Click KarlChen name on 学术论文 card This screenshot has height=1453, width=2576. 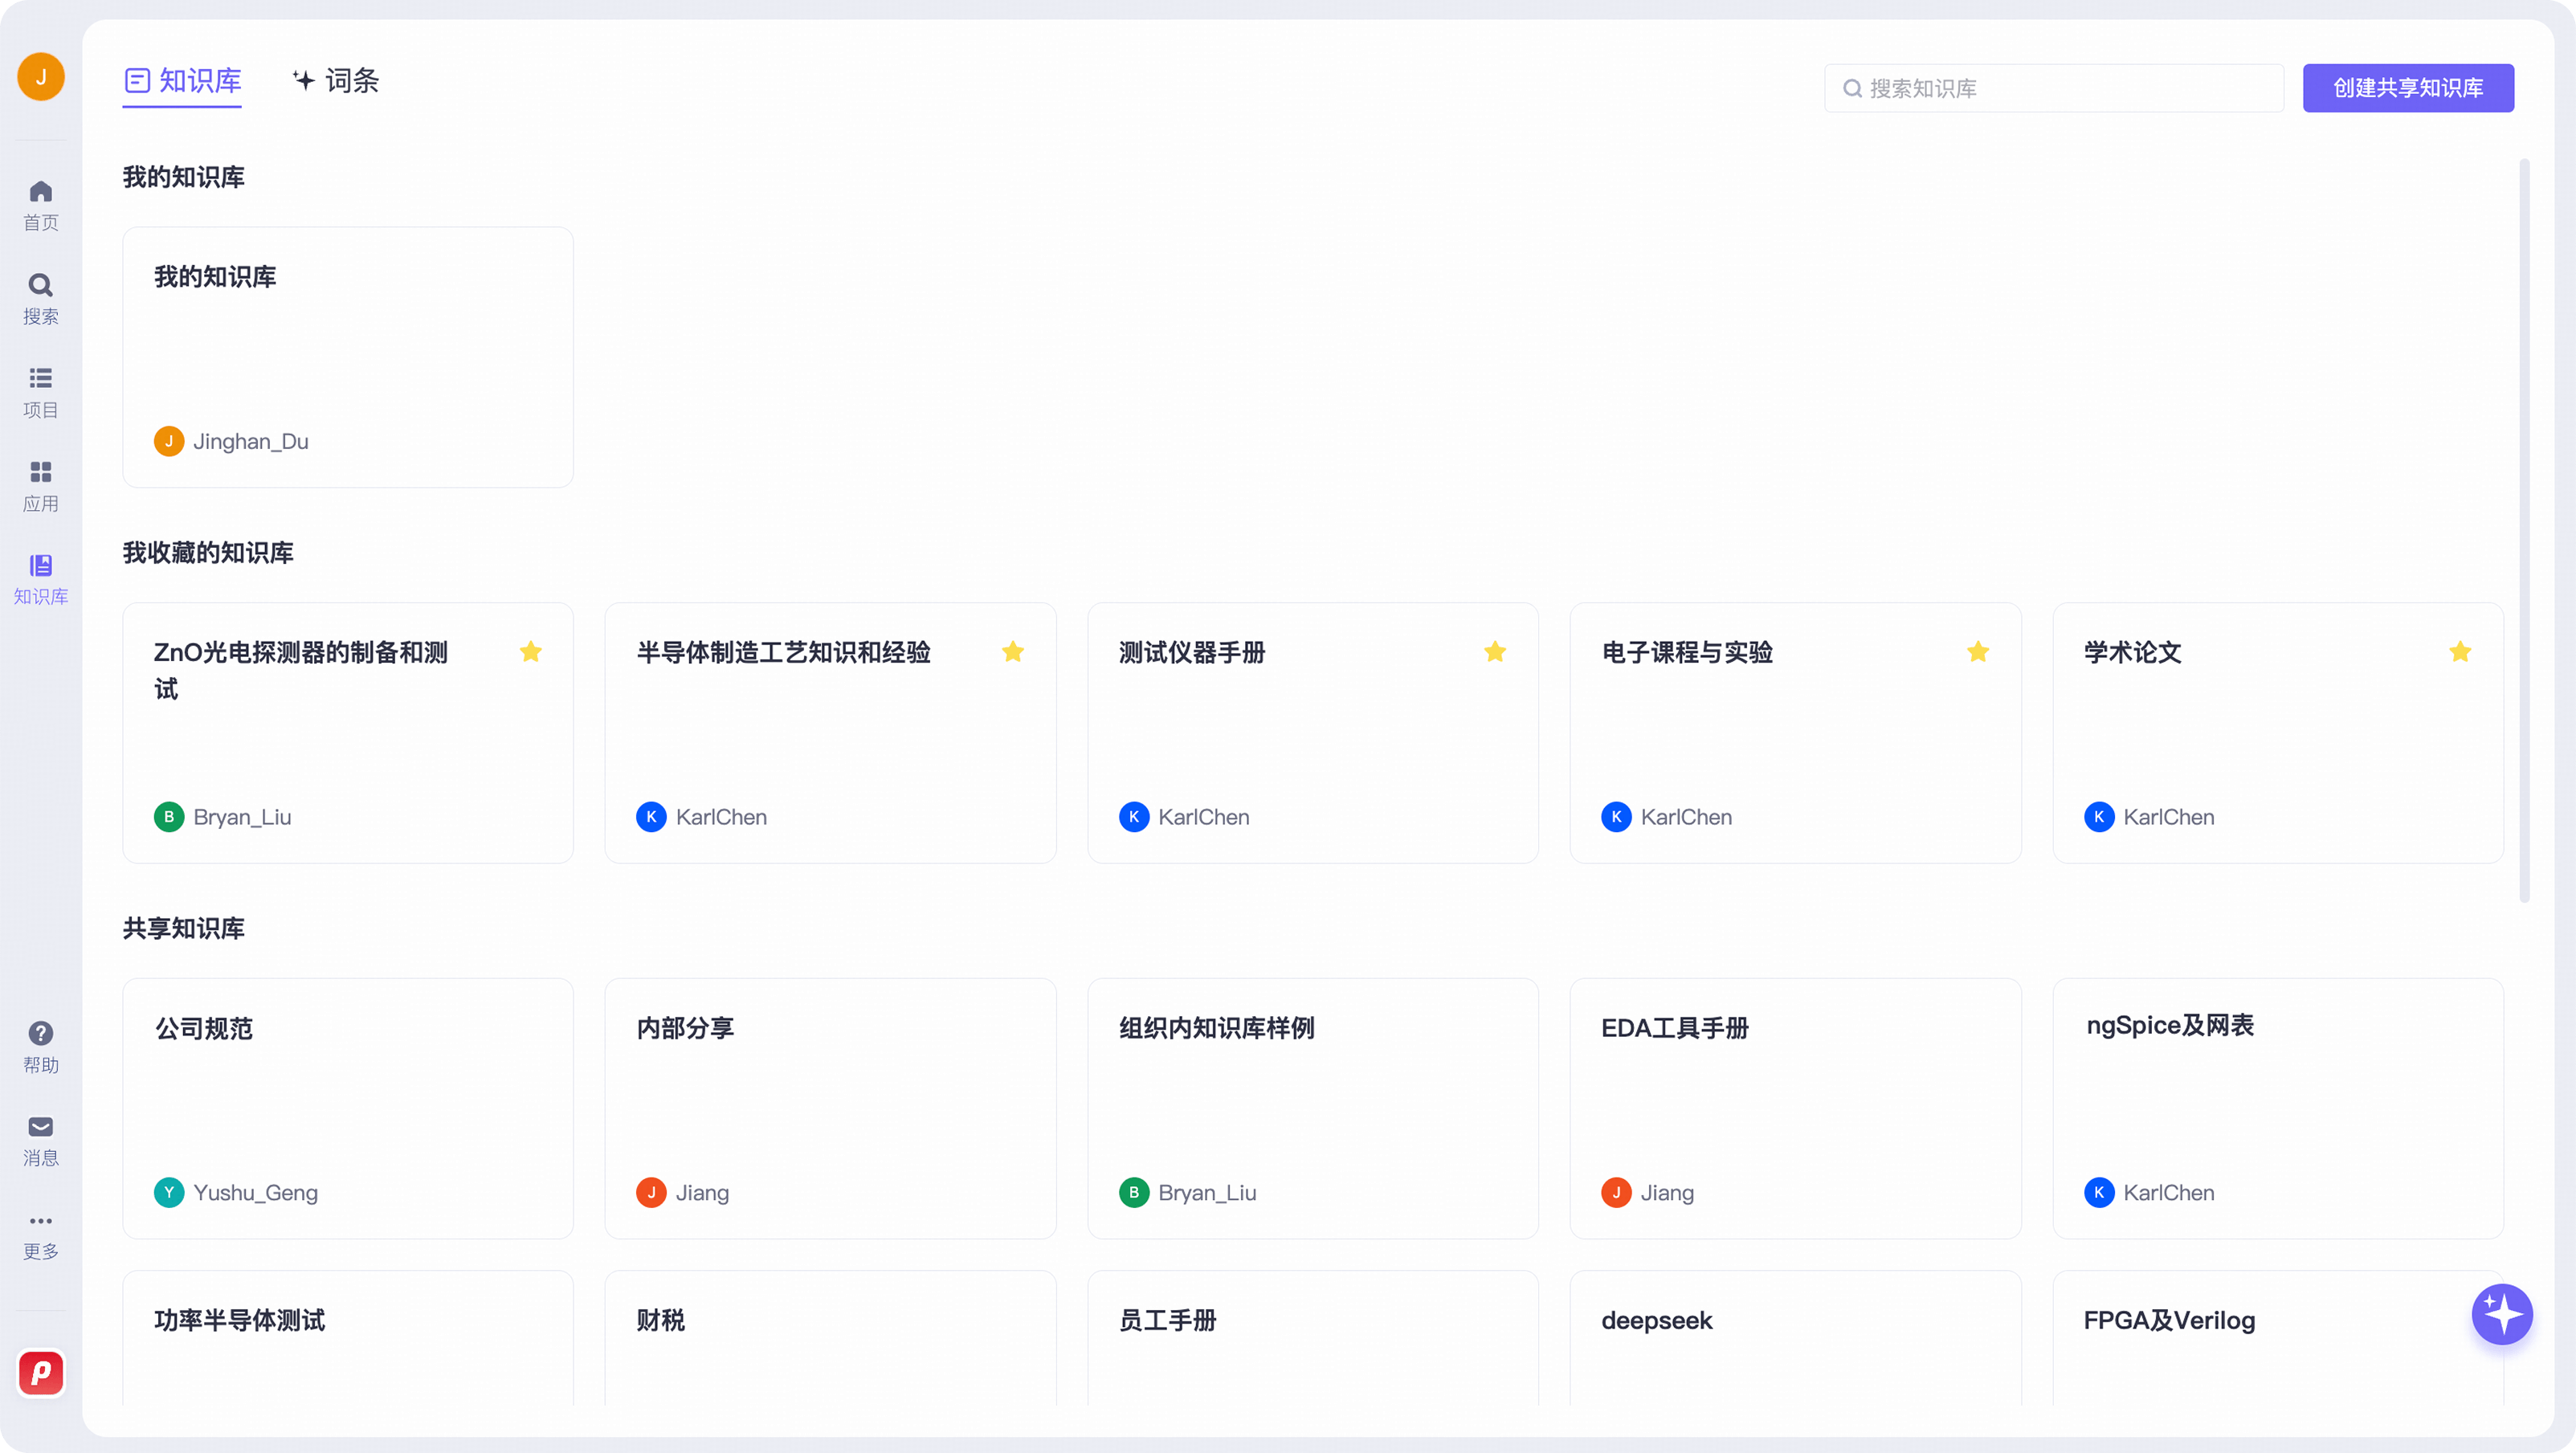[x=2169, y=817]
